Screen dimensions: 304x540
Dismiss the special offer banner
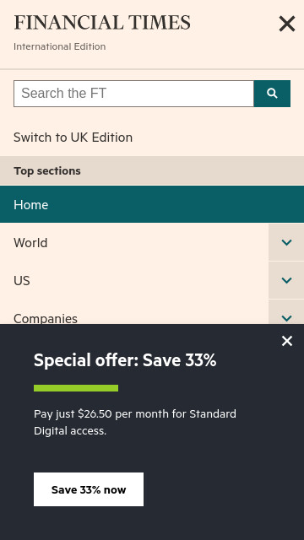coord(287,341)
